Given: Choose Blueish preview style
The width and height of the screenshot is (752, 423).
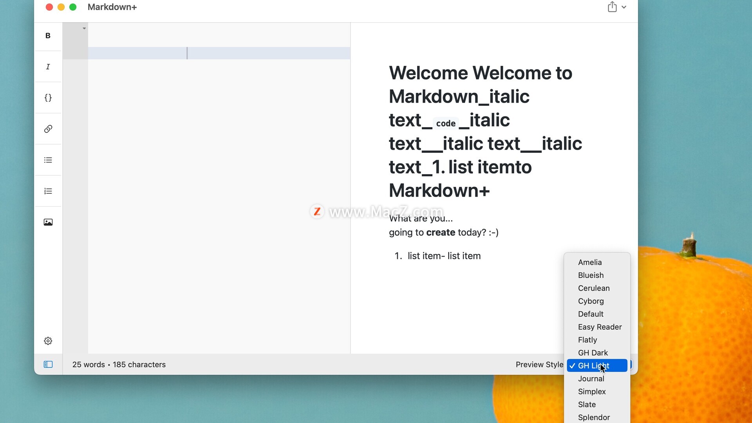Looking at the screenshot, I should pos(597,275).
